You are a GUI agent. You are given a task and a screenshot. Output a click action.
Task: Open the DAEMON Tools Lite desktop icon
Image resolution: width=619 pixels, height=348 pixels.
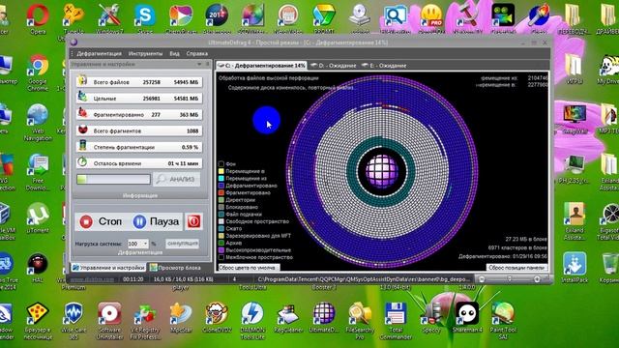[x=252, y=321]
